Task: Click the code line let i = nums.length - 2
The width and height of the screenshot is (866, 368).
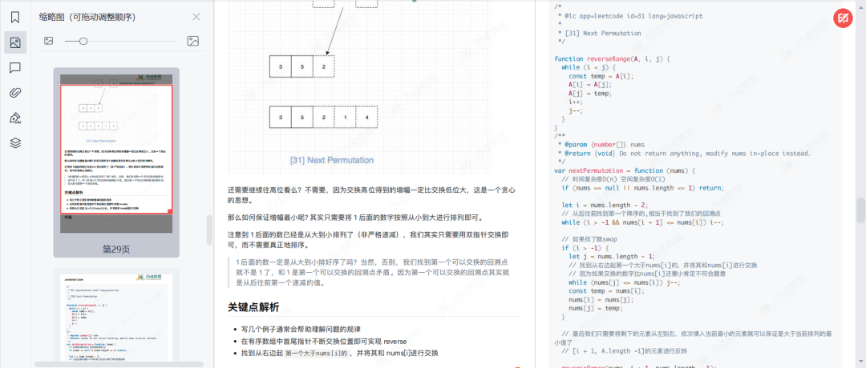Action: [604, 205]
